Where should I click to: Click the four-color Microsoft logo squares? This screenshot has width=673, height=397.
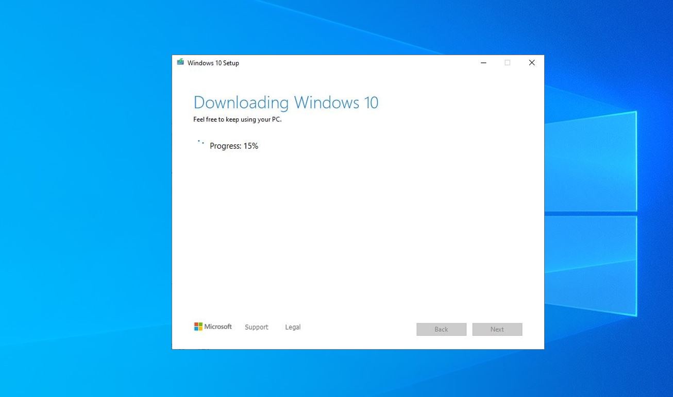[198, 326]
